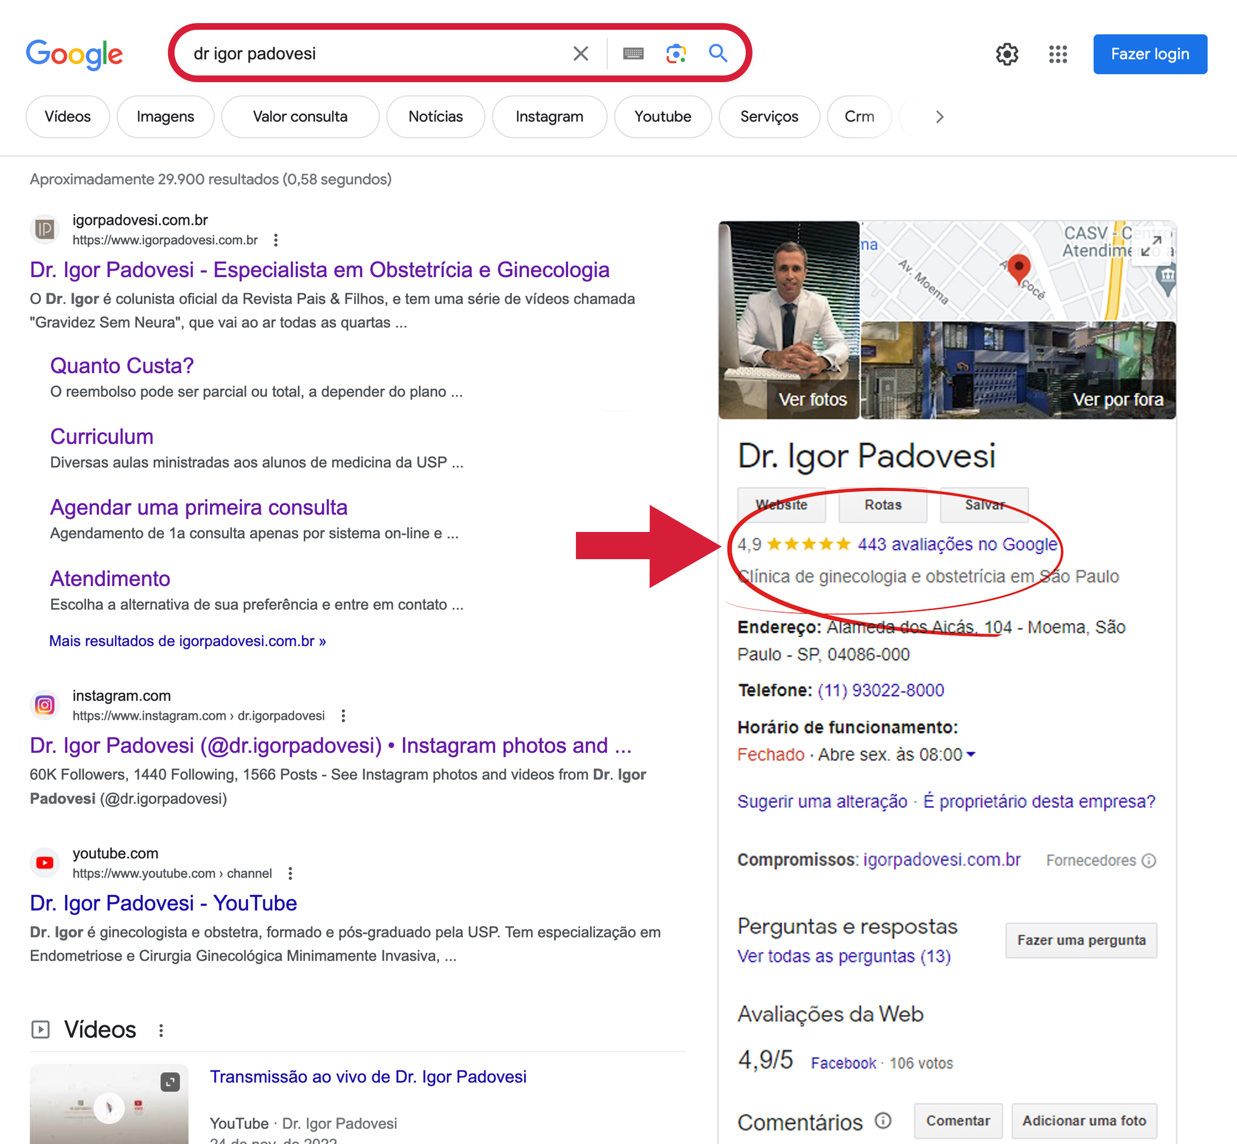Image resolution: width=1237 pixels, height=1144 pixels.
Task: Open Agendar uma primeira consulta sitelink
Action: coord(199,508)
